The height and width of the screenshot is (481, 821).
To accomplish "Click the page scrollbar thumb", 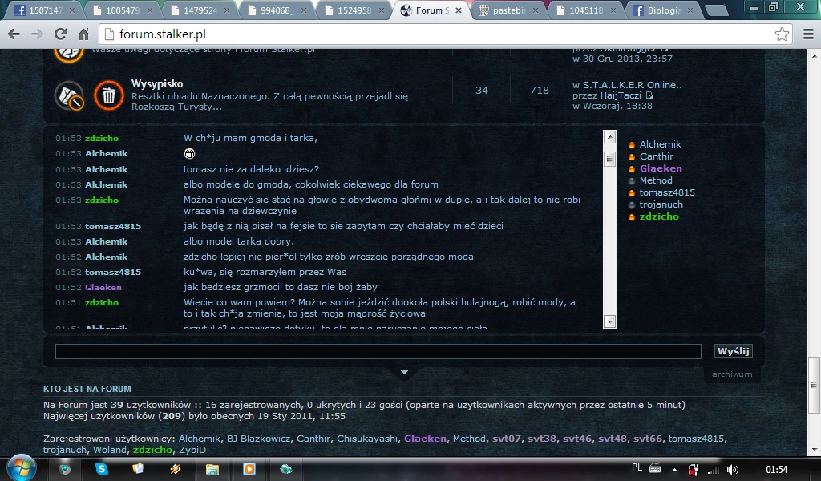I will 815,385.
